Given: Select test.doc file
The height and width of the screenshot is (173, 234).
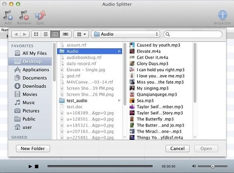Looking at the screenshot, I should tap(89, 107).
